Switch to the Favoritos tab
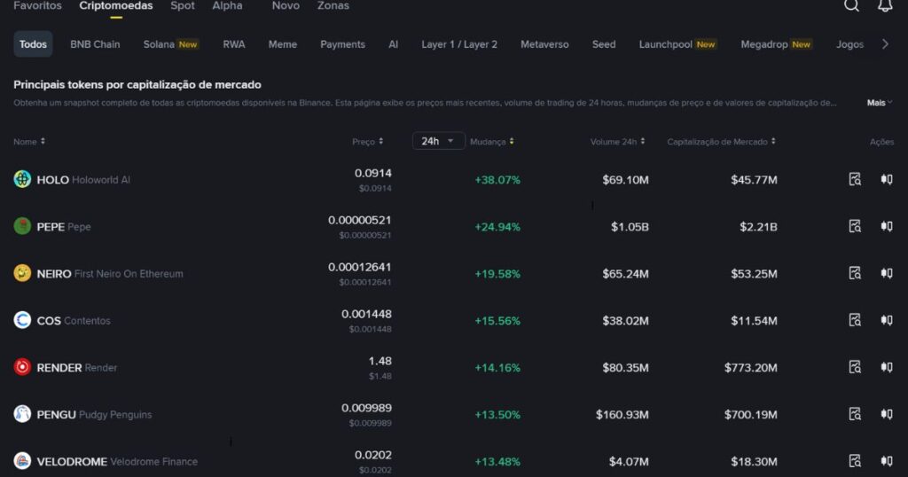The height and width of the screenshot is (477, 908). click(x=37, y=6)
